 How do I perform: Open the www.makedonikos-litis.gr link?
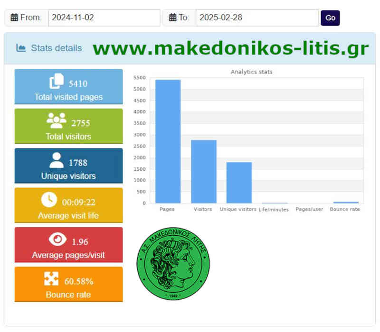(230, 48)
